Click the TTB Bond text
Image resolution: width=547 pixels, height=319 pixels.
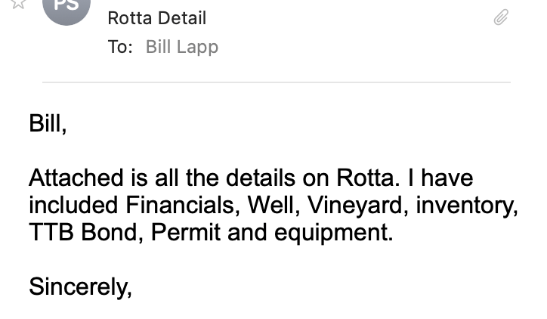pos(86,232)
